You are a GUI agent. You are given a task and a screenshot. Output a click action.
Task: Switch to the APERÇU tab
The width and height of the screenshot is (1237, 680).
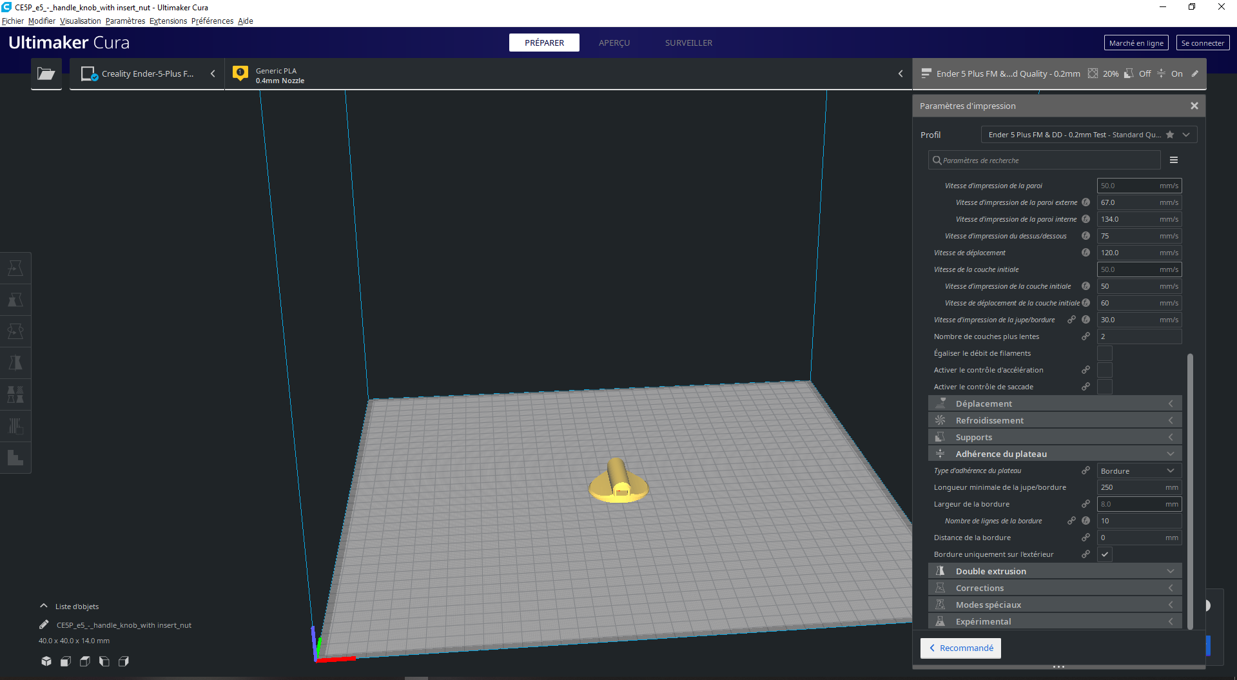pyautogui.click(x=614, y=43)
